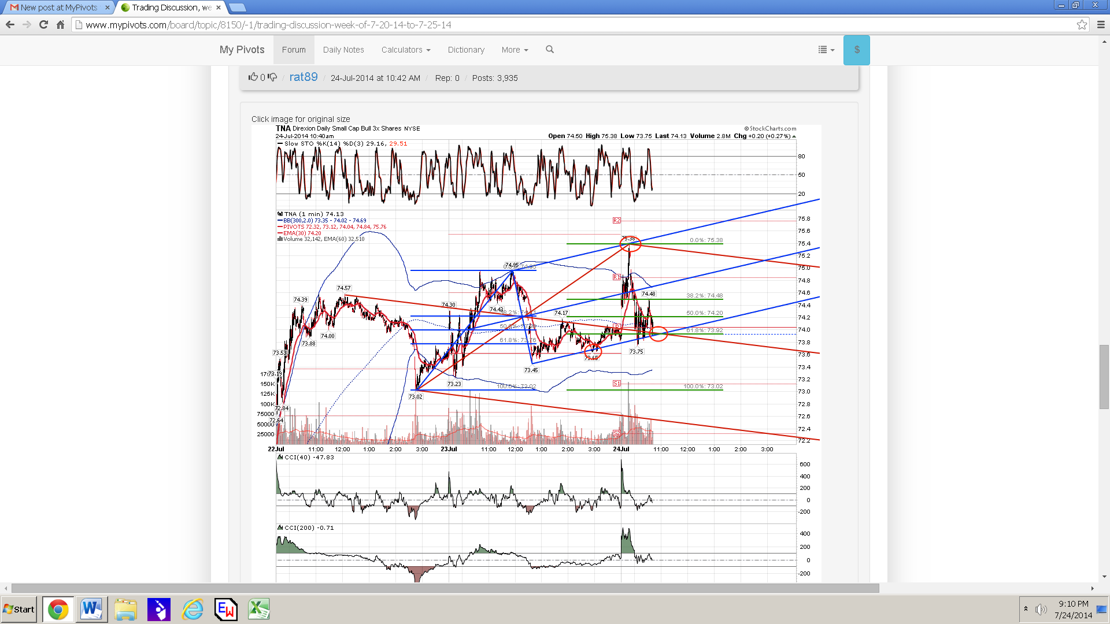Click the TNA chart image for original size
The width and height of the screenshot is (1110, 624).
coord(536,353)
